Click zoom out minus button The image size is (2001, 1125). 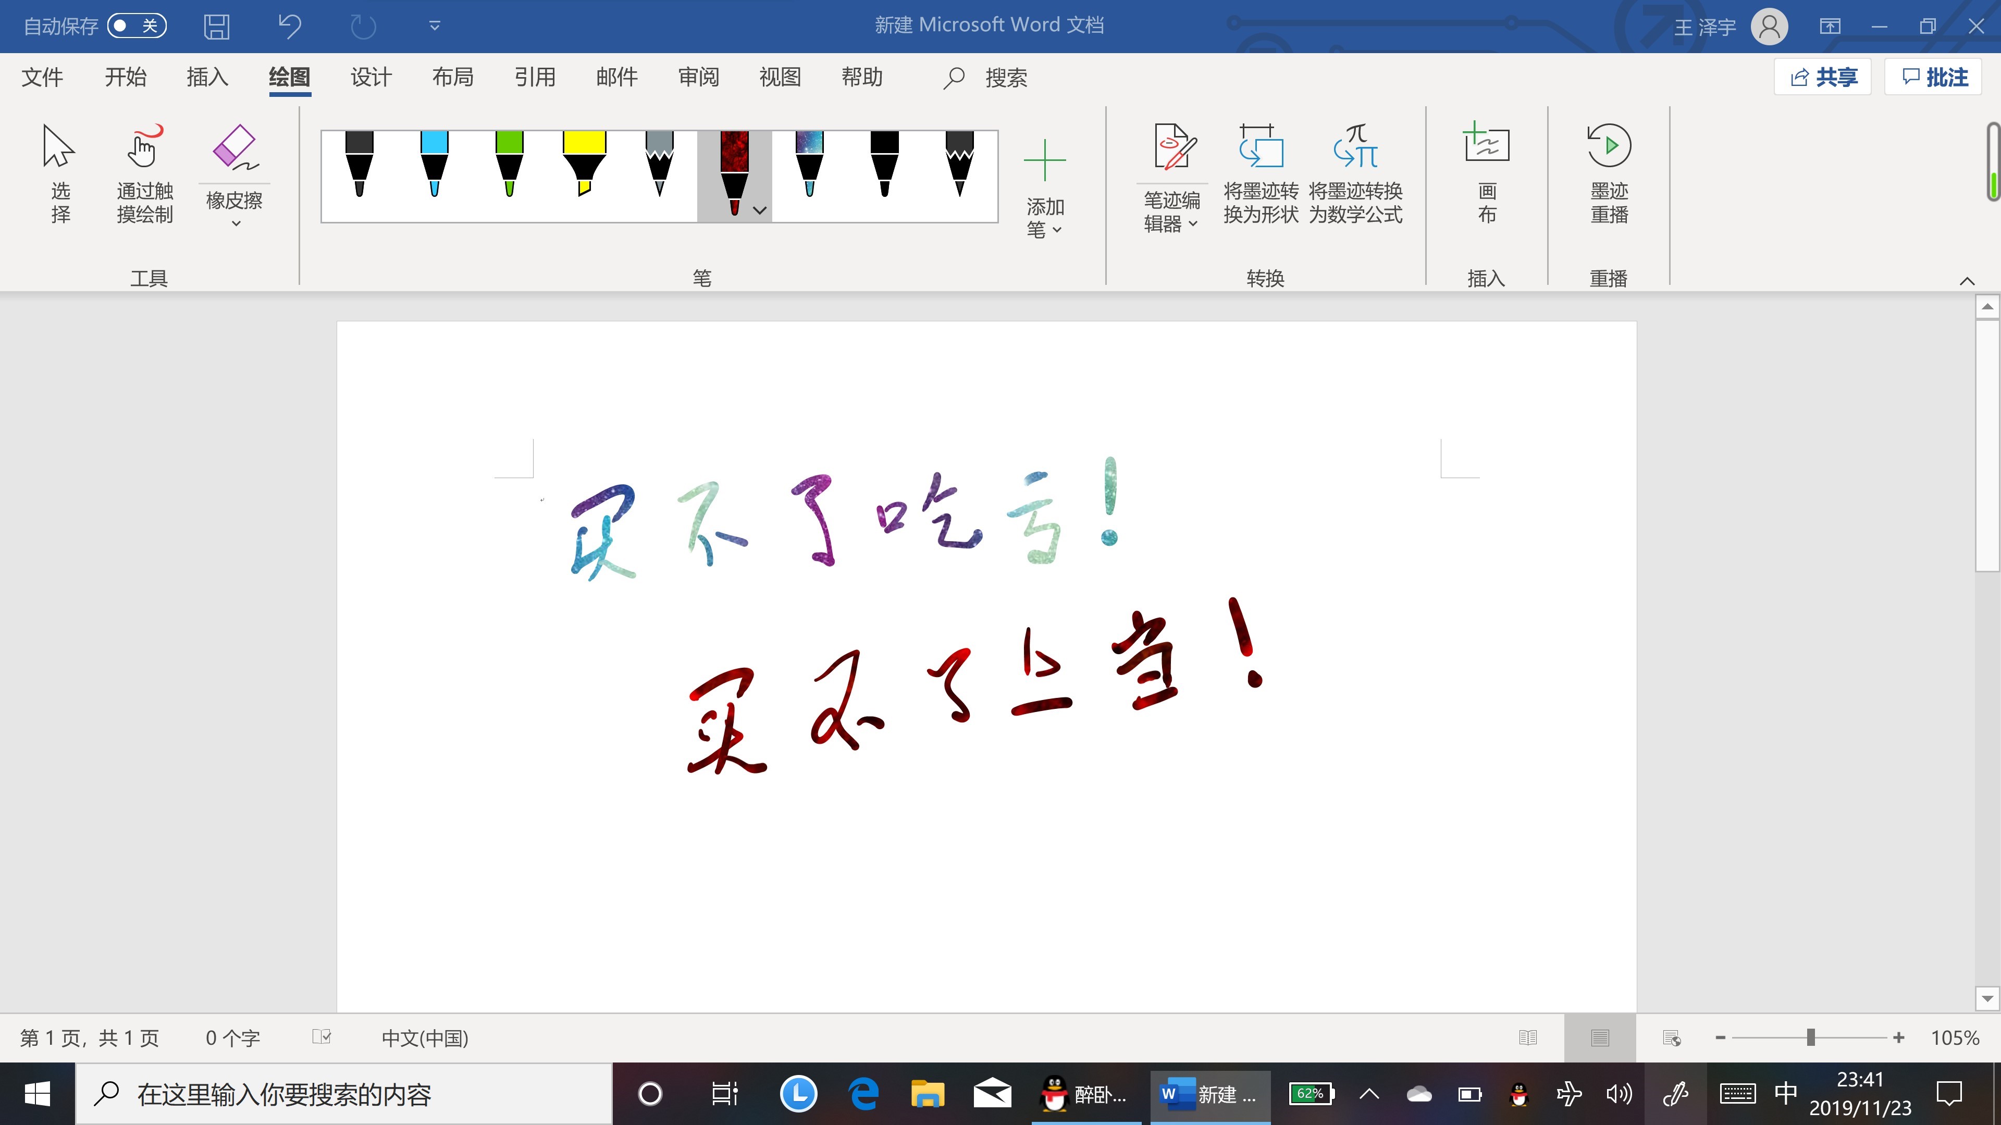pos(1721,1038)
